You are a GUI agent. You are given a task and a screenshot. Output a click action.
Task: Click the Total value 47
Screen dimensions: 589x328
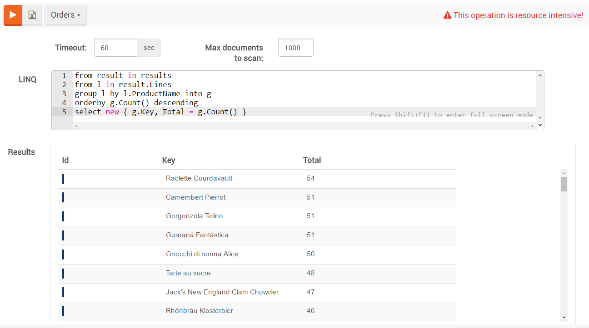(310, 292)
